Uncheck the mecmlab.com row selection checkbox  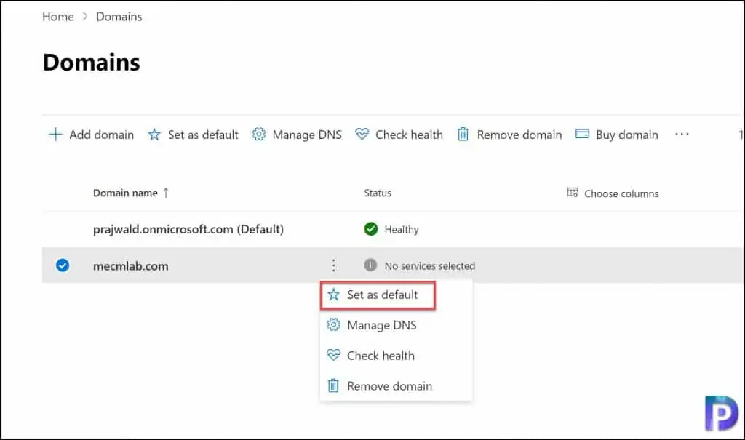[63, 265]
